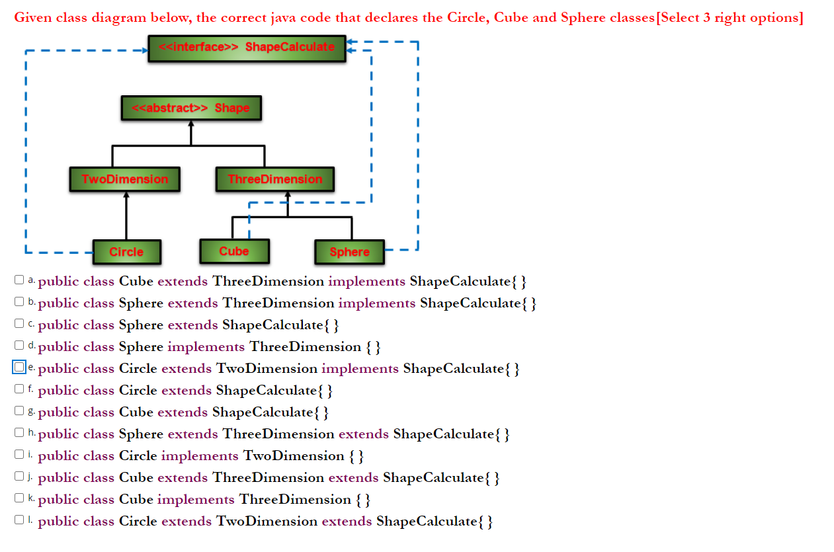The height and width of the screenshot is (552, 834).
Task: Select the Circle node in the diagram
Action: (x=126, y=251)
